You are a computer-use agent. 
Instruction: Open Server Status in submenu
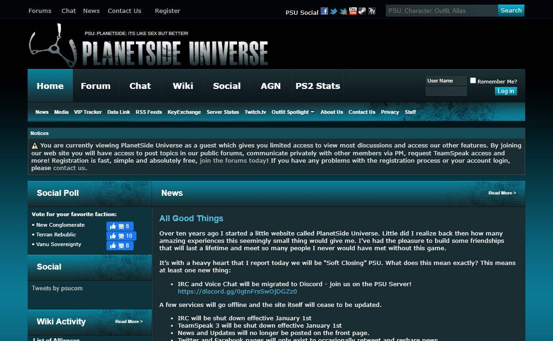[x=223, y=112]
